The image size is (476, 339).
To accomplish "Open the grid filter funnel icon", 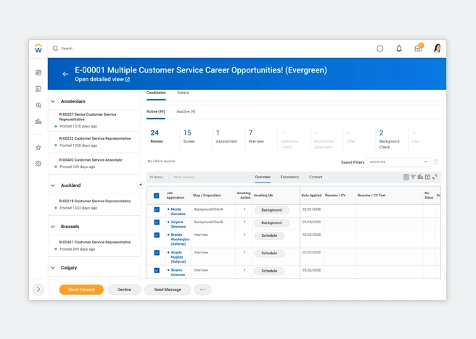I will coord(413,177).
